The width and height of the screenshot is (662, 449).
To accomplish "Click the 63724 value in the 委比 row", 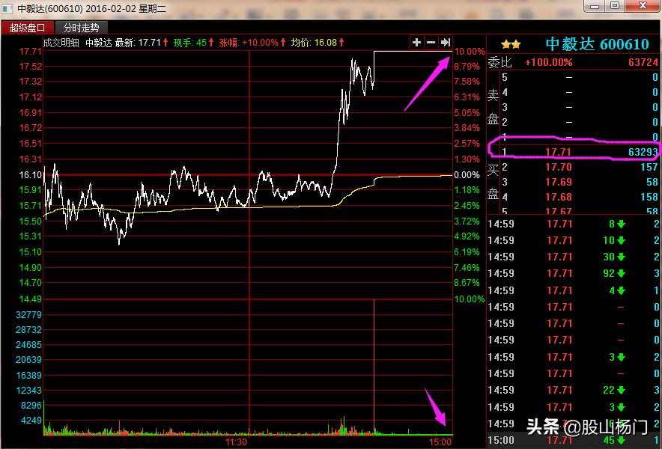I will pyautogui.click(x=643, y=62).
